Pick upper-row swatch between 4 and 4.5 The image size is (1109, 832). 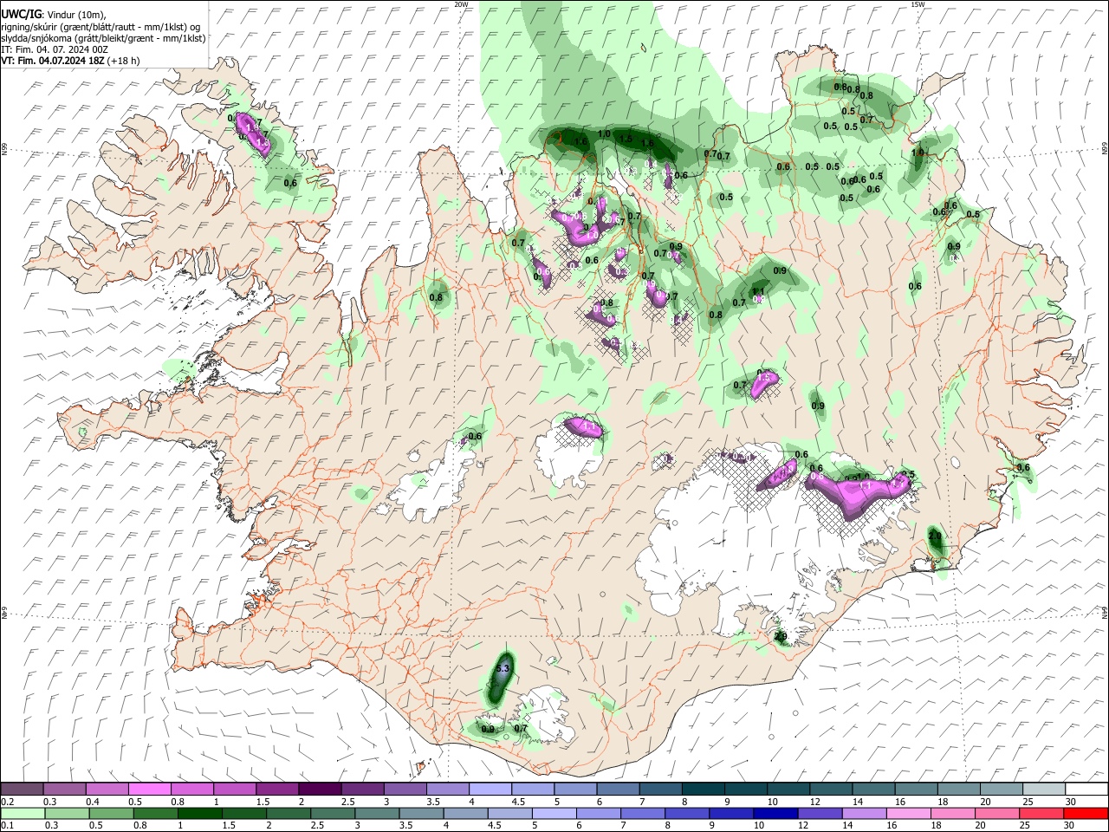489,790
